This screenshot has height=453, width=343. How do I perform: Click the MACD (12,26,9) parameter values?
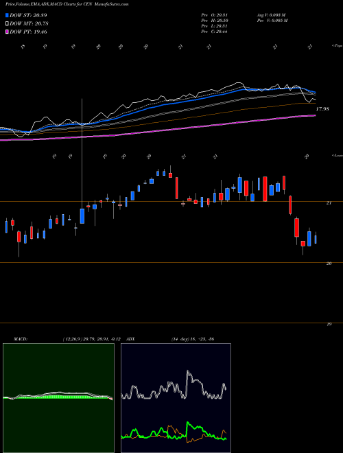pos(93,339)
